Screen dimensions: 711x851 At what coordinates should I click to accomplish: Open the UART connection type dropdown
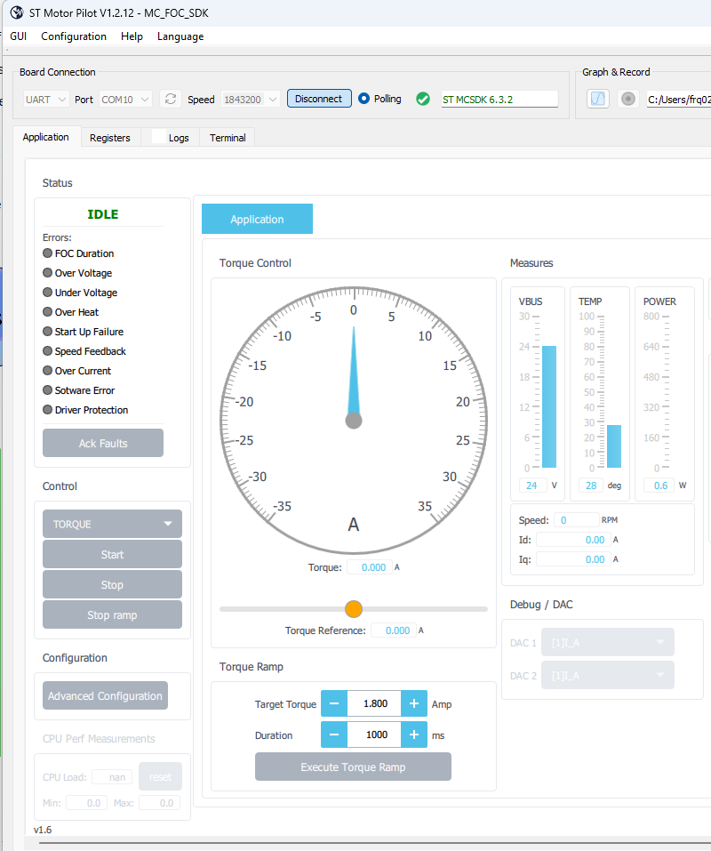click(x=46, y=100)
